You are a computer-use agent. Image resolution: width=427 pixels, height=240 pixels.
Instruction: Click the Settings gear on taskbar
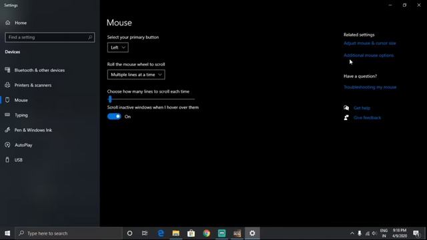(x=252, y=233)
